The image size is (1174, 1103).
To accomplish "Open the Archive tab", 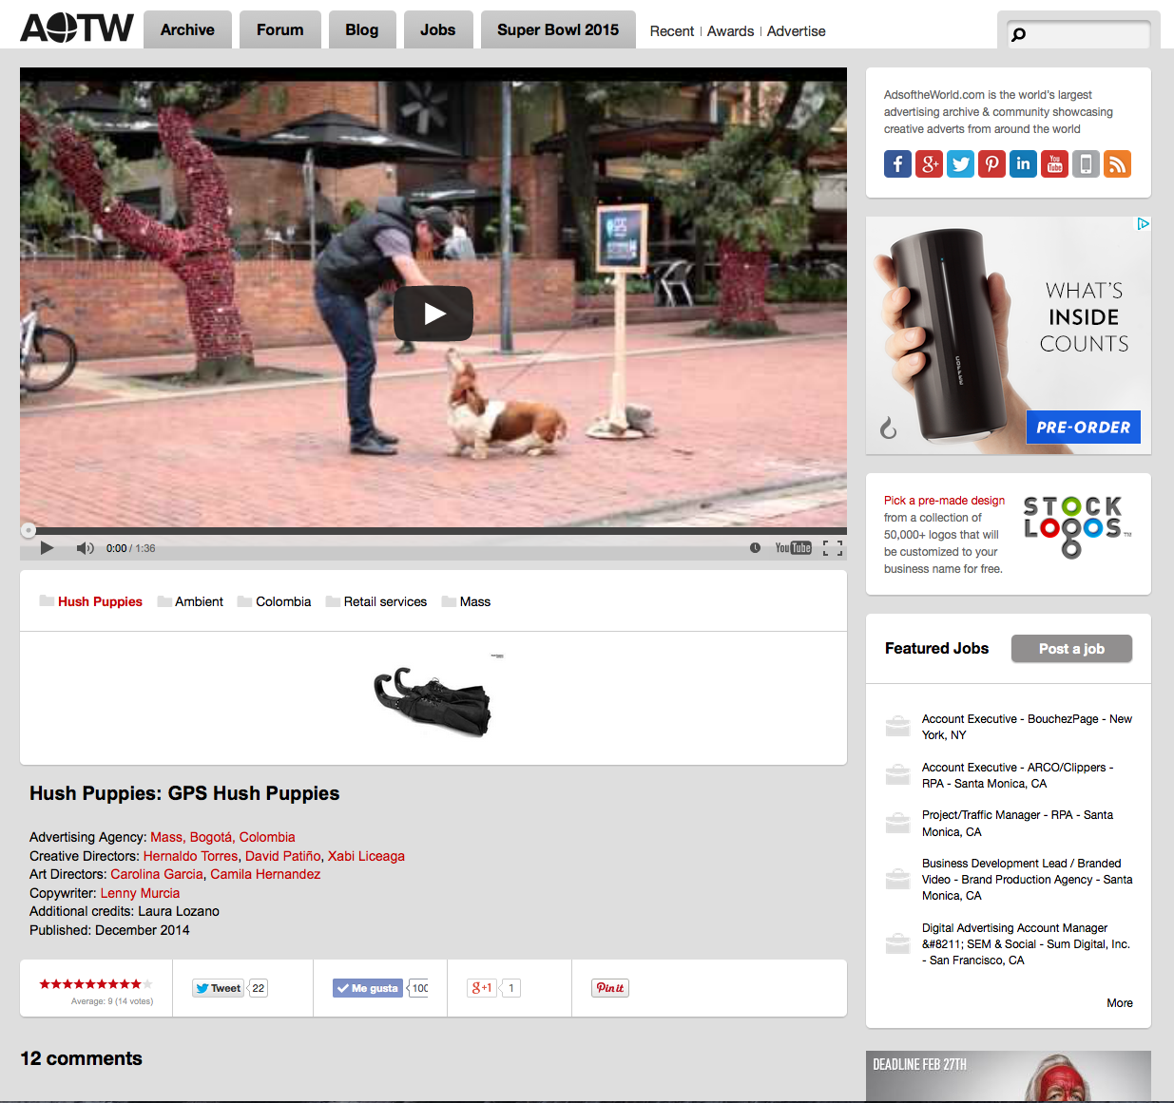I will [187, 29].
